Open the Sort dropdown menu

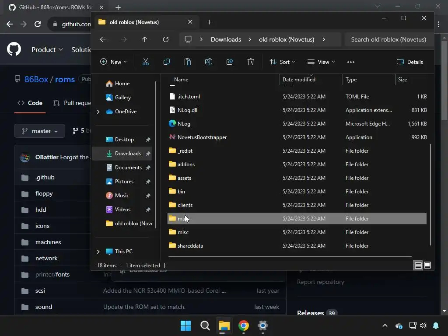[x=282, y=62]
